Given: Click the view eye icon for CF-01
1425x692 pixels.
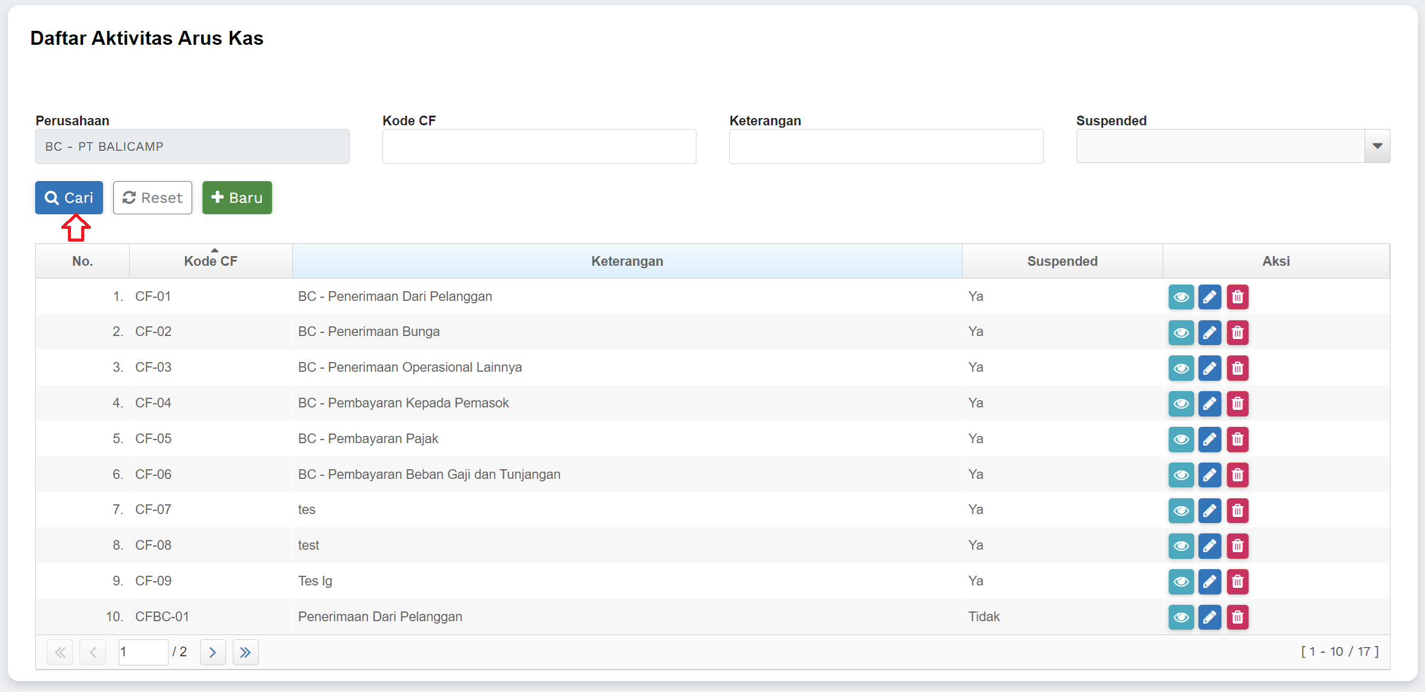Looking at the screenshot, I should point(1181,297).
